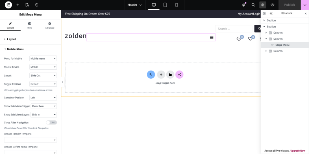Close the Structure panel
Image resolution: width=309 pixels, height=154 pixels.
[x=306, y=13]
